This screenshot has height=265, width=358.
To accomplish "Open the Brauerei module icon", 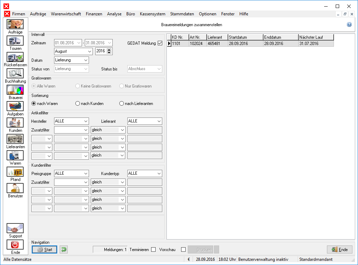I will coord(15,90).
